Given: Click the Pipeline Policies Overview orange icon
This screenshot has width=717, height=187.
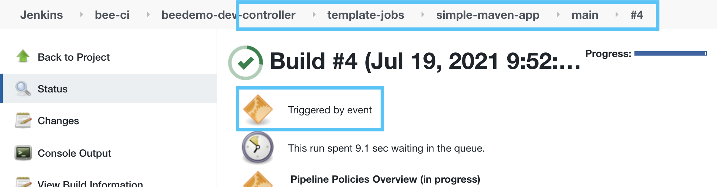Looking at the screenshot, I should [258, 180].
